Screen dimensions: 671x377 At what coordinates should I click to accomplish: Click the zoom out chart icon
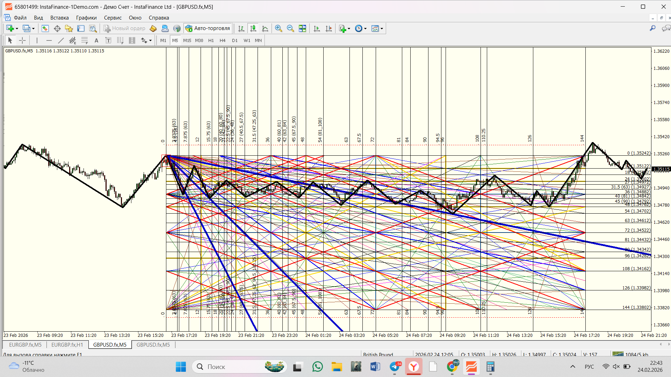click(x=290, y=29)
